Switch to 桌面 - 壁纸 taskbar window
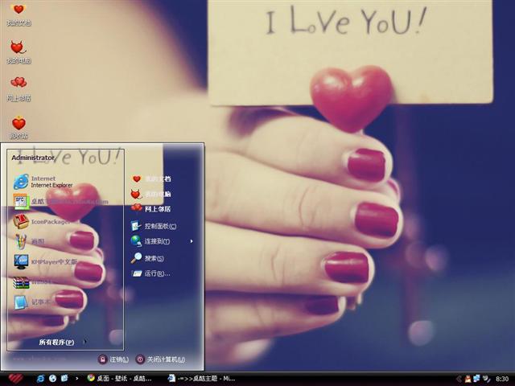This screenshot has width=515, height=386. pyautogui.click(x=119, y=379)
